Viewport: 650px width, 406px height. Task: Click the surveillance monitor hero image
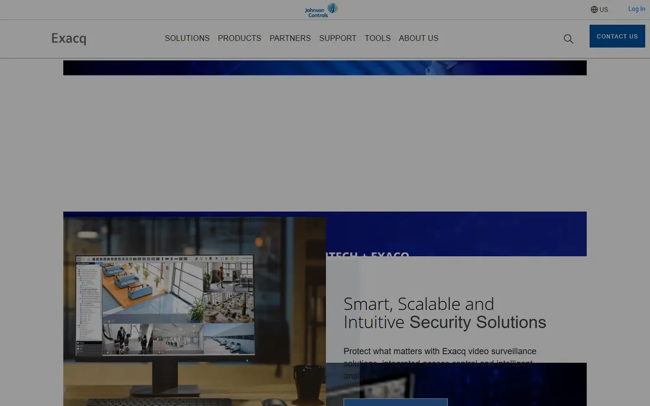(x=194, y=311)
